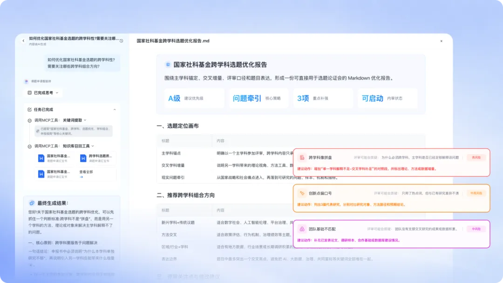
Task: Go back with the left arrow icon
Action: [23, 40]
